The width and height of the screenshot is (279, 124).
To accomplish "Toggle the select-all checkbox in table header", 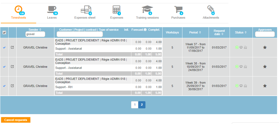I will (x=4, y=33).
